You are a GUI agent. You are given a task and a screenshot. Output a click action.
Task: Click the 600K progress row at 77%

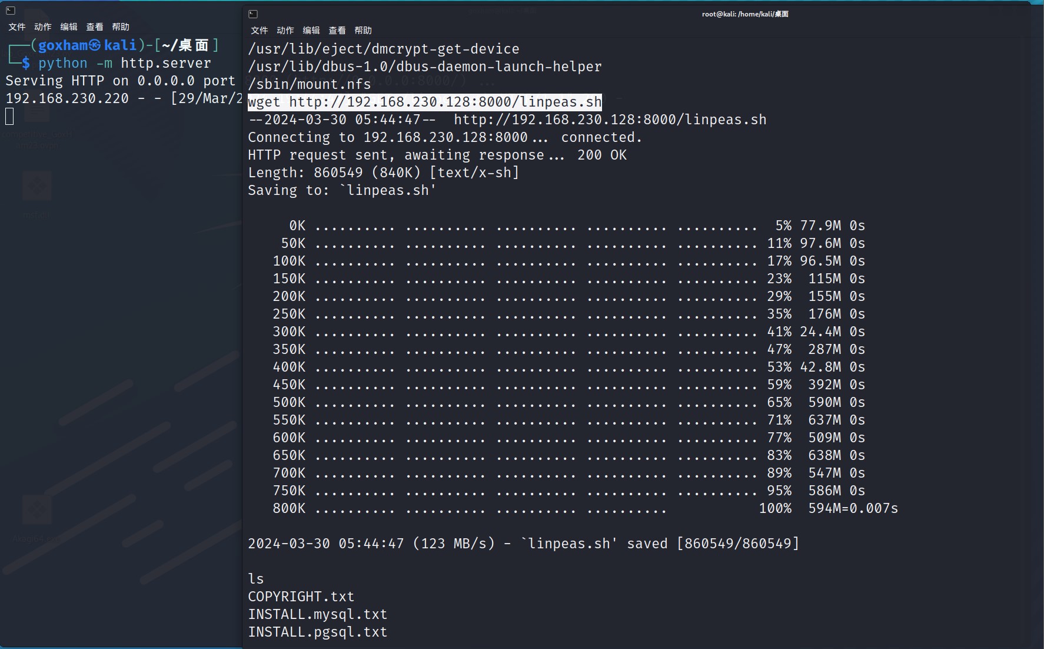(x=568, y=438)
